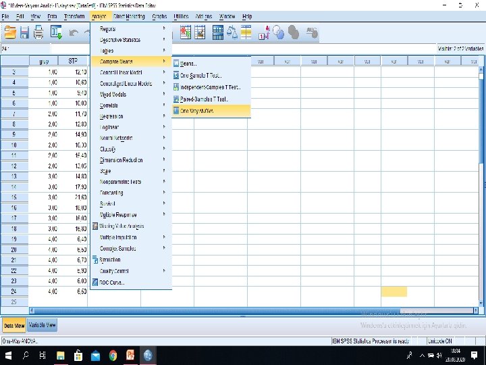The width and height of the screenshot is (486, 365).
Task: Open the Utilities menu
Action: [x=181, y=16]
